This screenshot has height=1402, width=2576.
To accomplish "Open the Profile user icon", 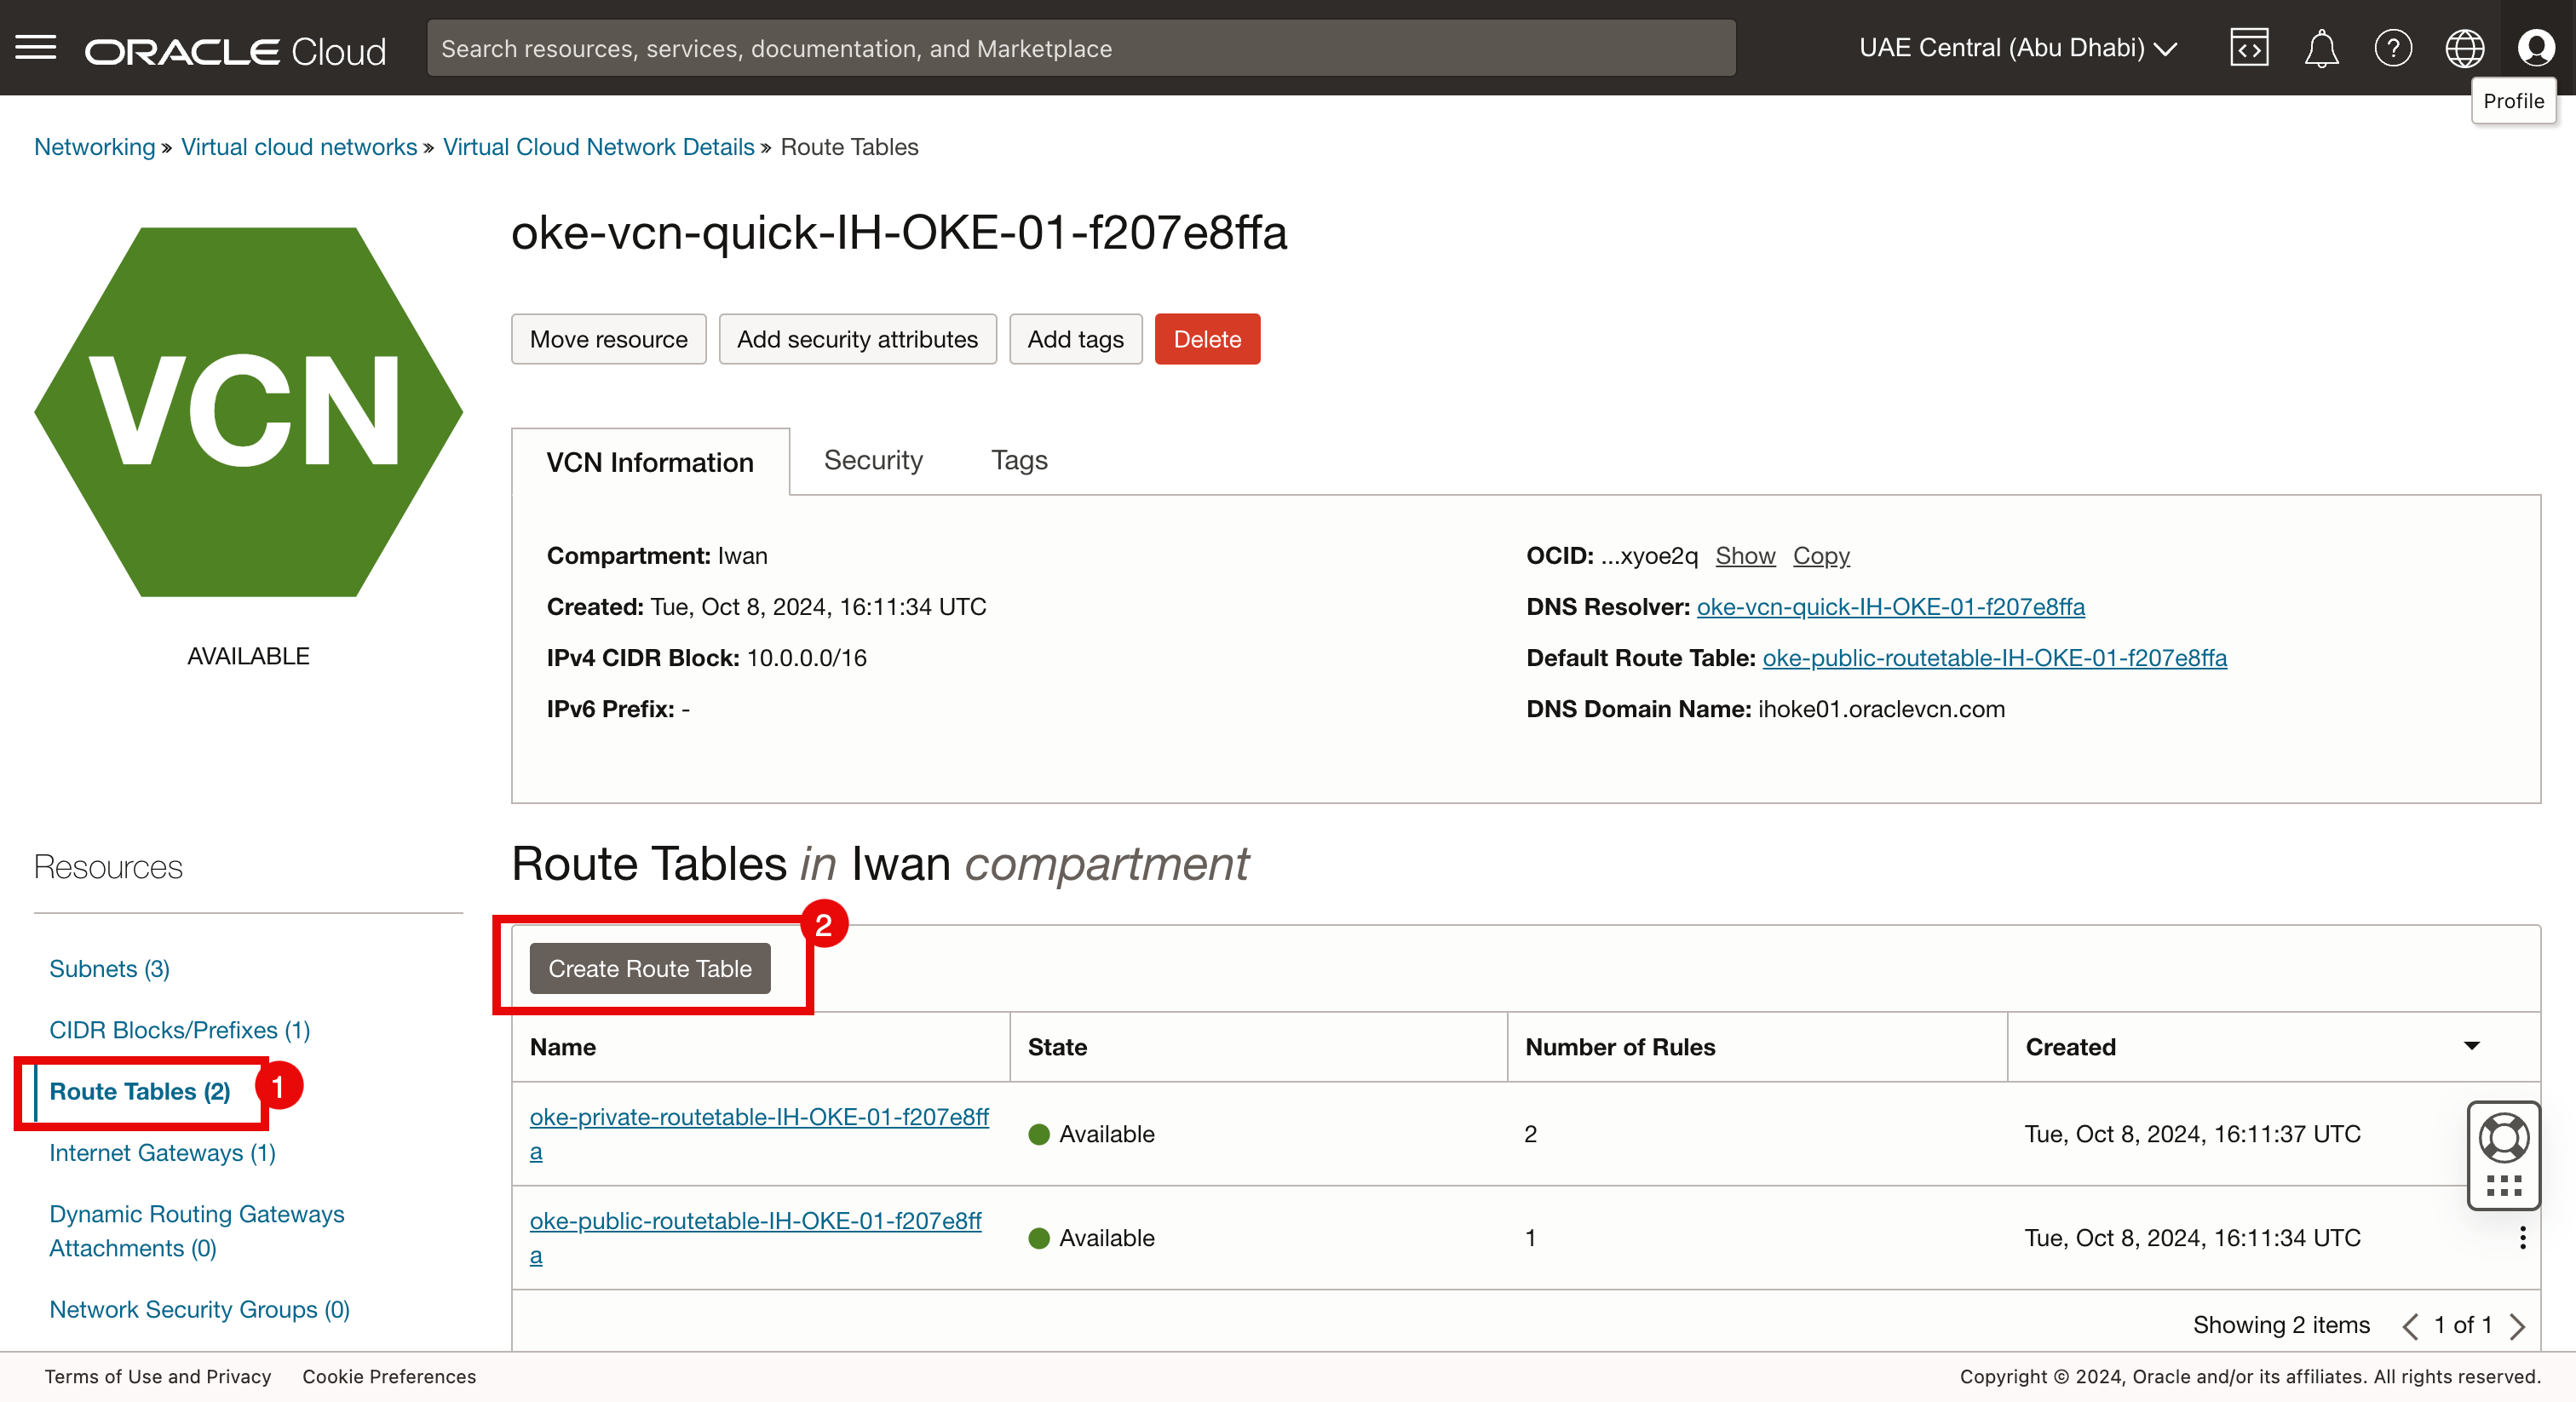I will (x=2536, y=48).
